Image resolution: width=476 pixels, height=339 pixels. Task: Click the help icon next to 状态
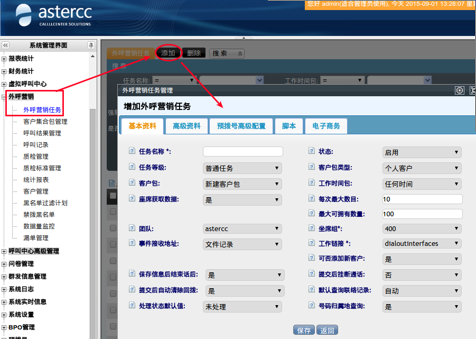(312, 151)
